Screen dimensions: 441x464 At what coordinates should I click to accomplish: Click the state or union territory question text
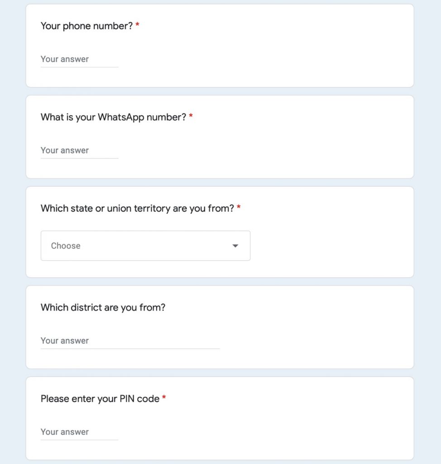point(137,208)
